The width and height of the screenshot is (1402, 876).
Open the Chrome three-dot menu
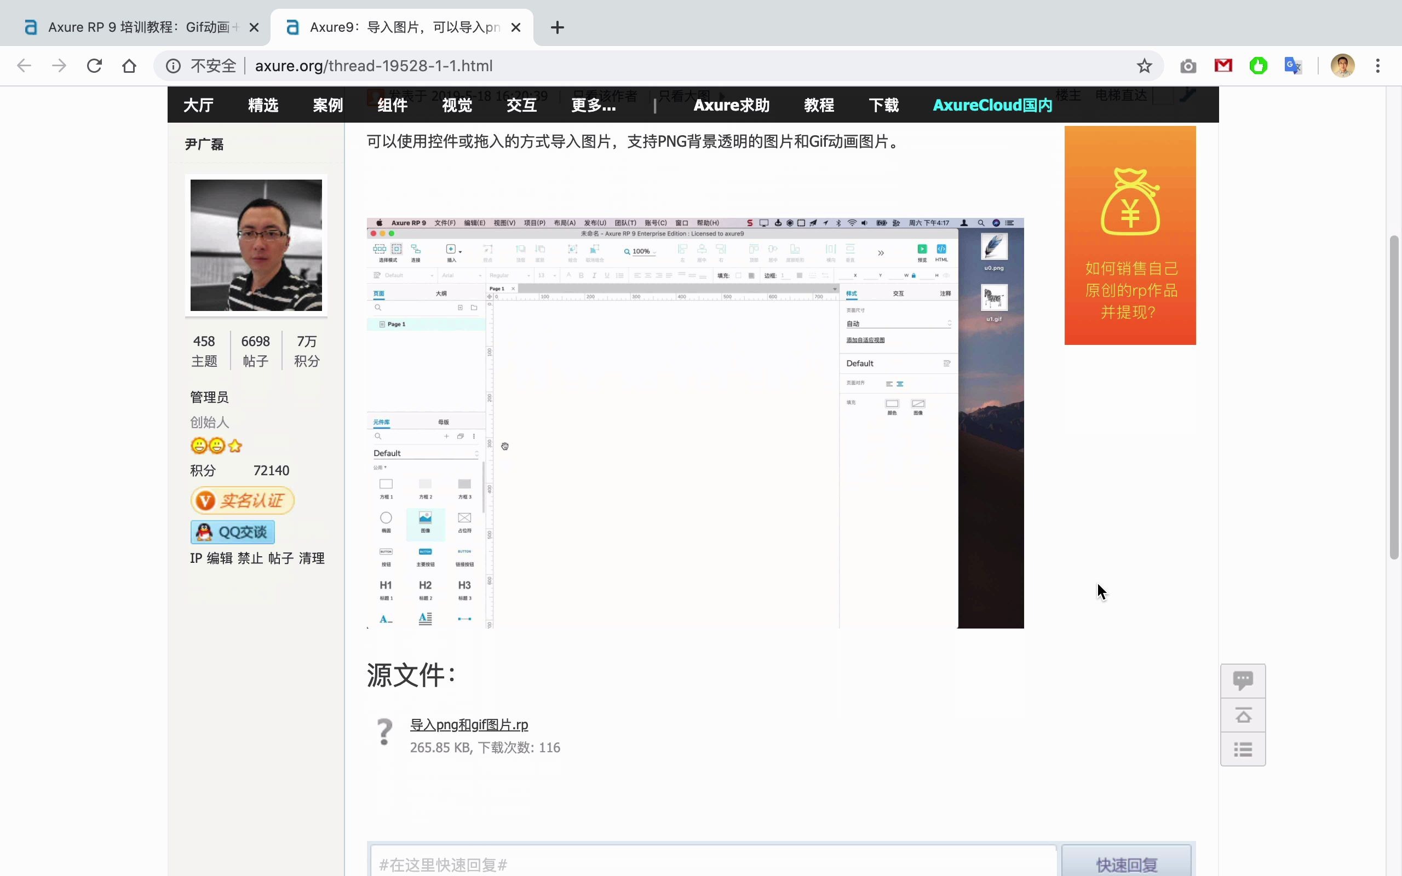(x=1378, y=66)
